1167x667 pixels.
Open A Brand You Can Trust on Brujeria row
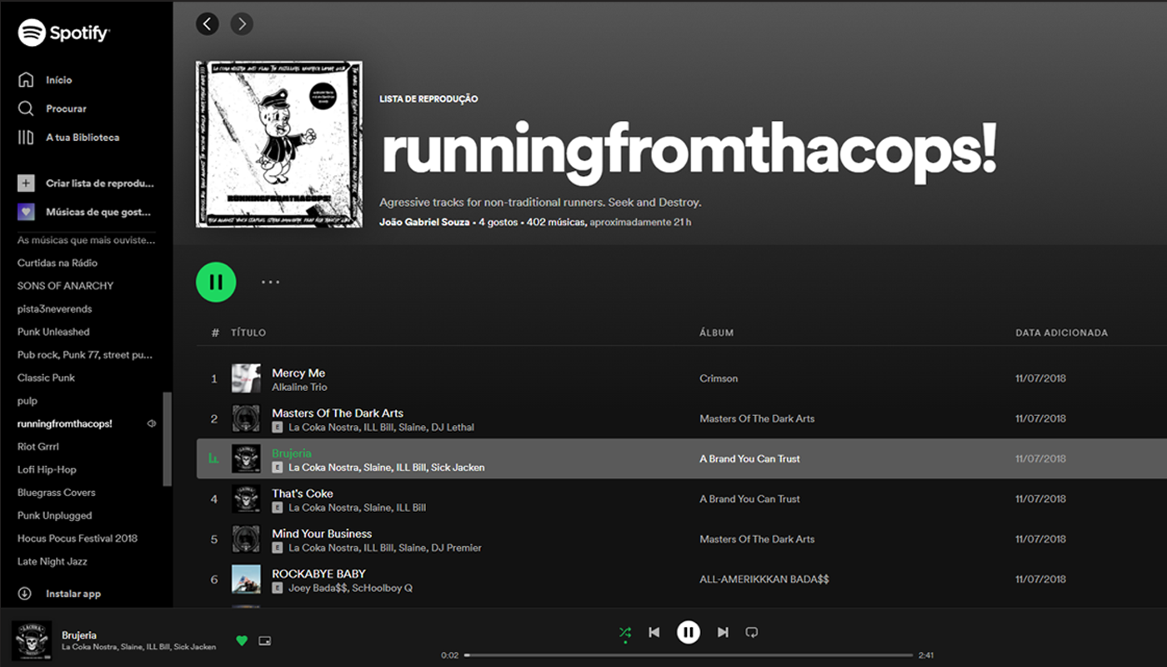coord(749,459)
